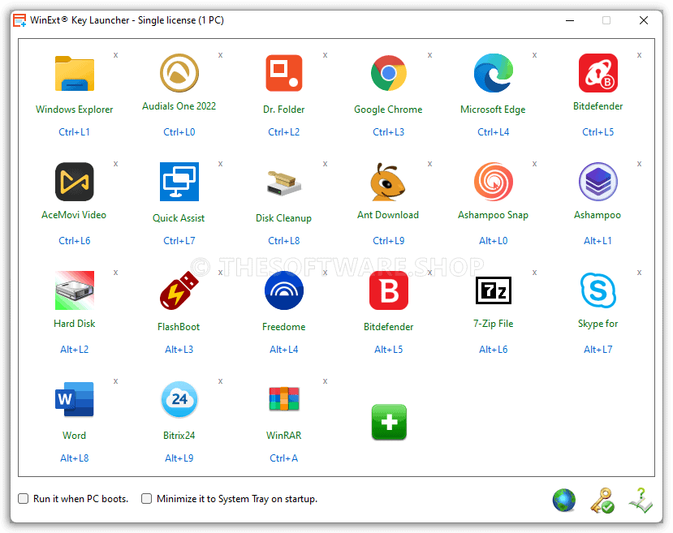Screen dimensions: 673x533
Task: Remove the Google Chrome shortcut
Action: pyautogui.click(x=429, y=55)
